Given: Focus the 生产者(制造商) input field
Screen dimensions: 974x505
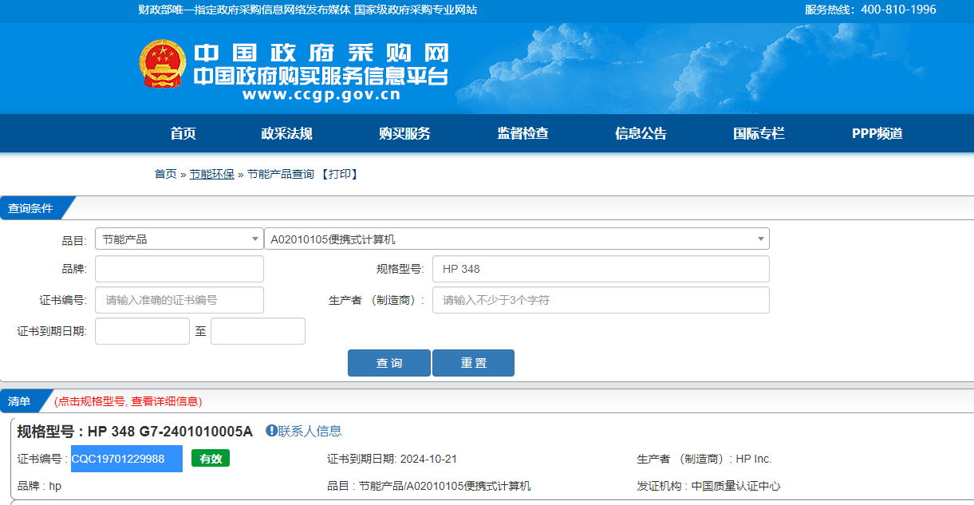Looking at the screenshot, I should [601, 300].
